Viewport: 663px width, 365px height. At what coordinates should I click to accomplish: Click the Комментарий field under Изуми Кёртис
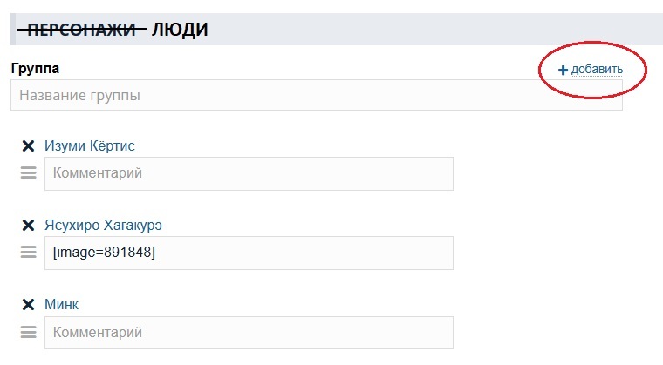coord(249,173)
